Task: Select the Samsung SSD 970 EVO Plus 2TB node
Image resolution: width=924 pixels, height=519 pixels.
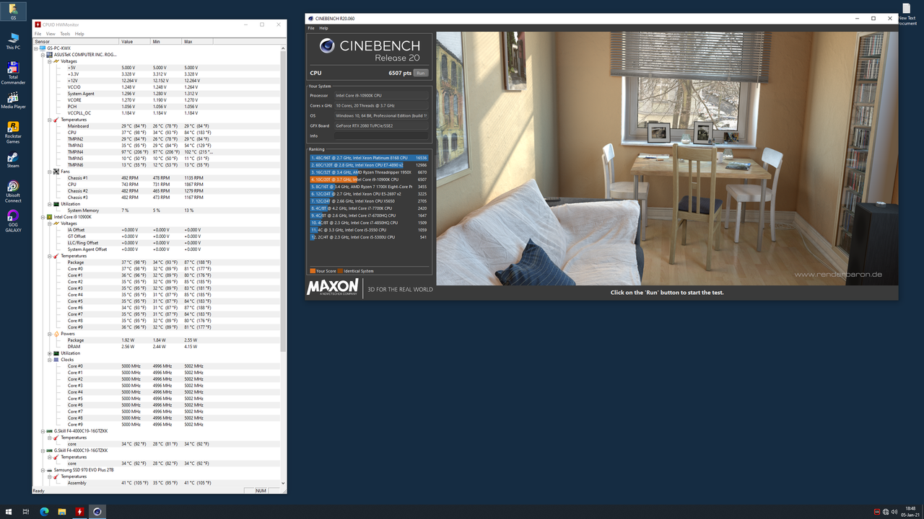Action: point(84,470)
